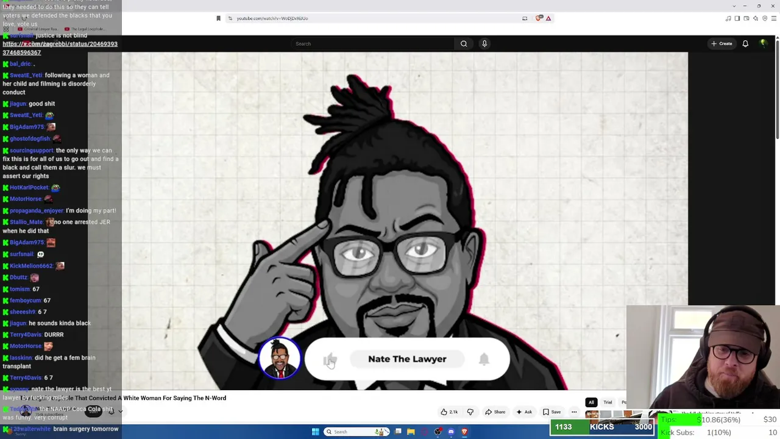Click username HotKarlPocket in chat
The height and width of the screenshot is (439, 780).
coord(29,187)
